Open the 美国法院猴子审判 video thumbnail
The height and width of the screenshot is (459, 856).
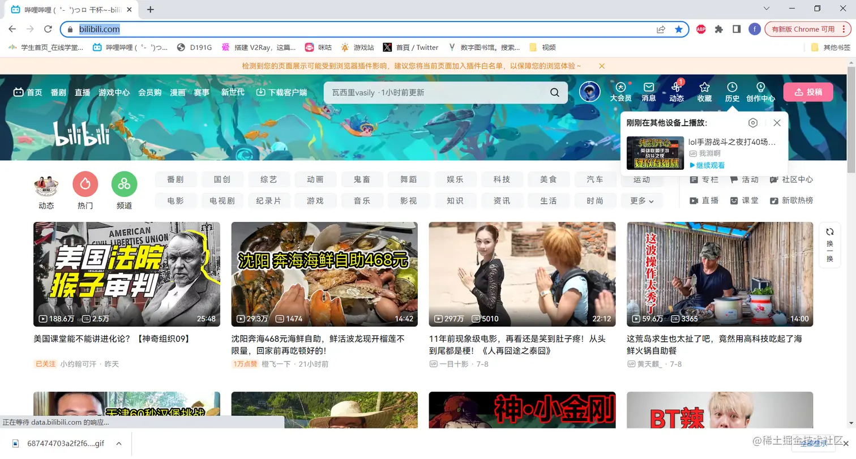click(127, 274)
